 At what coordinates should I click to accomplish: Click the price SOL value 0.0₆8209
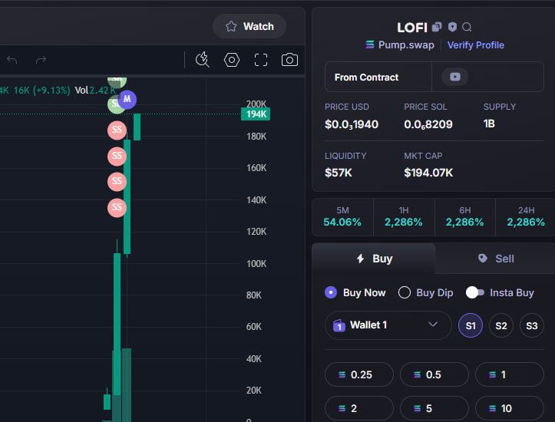[428, 124]
